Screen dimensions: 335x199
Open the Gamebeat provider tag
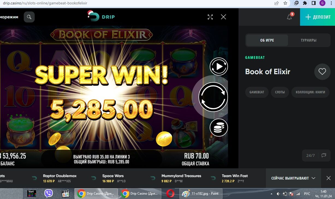click(x=257, y=92)
